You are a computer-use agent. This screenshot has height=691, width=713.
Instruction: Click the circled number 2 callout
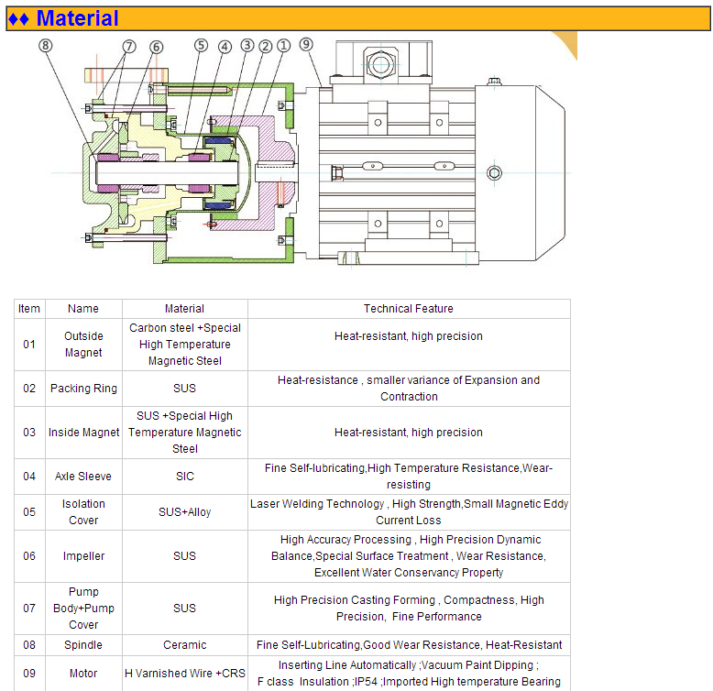click(266, 47)
